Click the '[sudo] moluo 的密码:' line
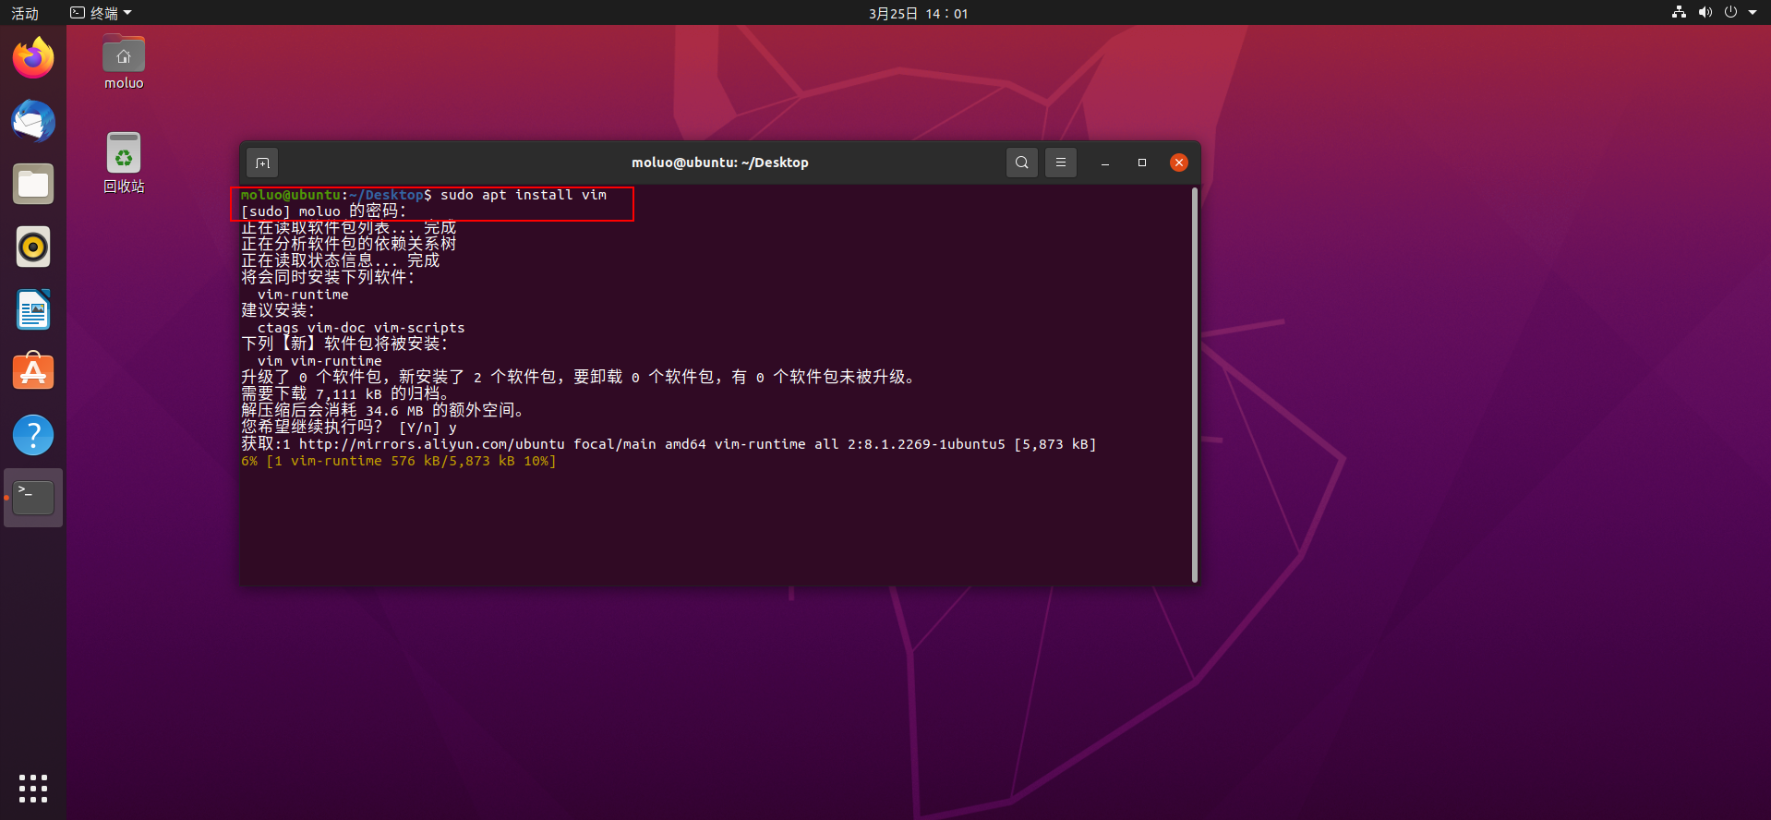 pos(323,211)
